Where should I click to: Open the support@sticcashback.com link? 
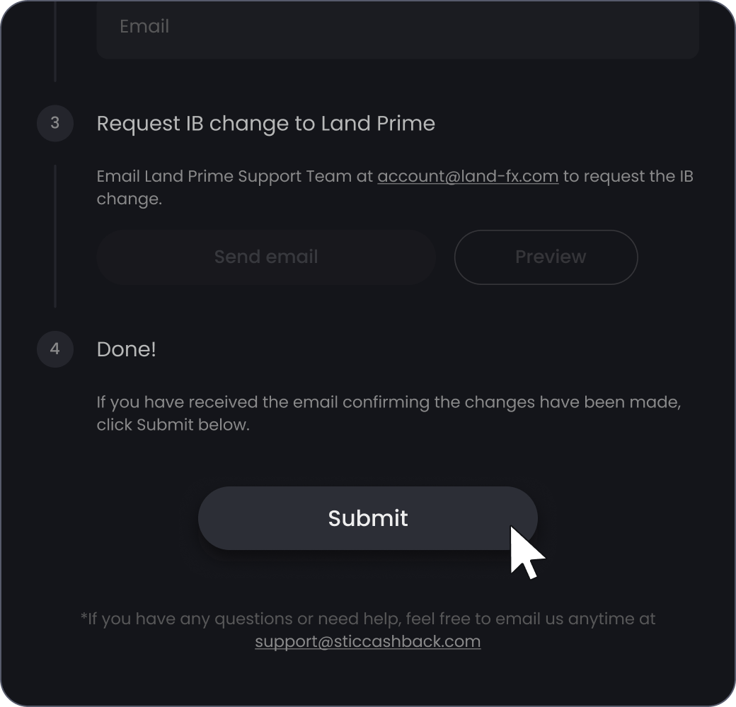coord(367,641)
